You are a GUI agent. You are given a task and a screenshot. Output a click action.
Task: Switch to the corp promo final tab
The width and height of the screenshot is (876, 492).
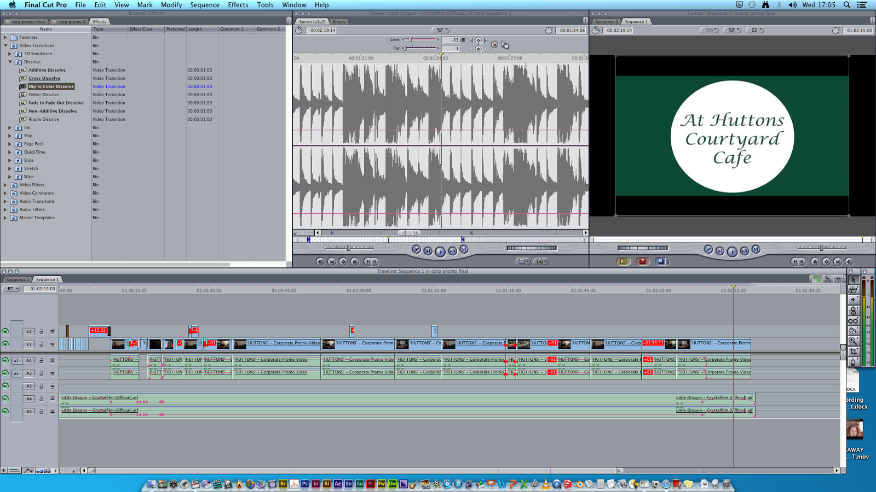(26, 22)
